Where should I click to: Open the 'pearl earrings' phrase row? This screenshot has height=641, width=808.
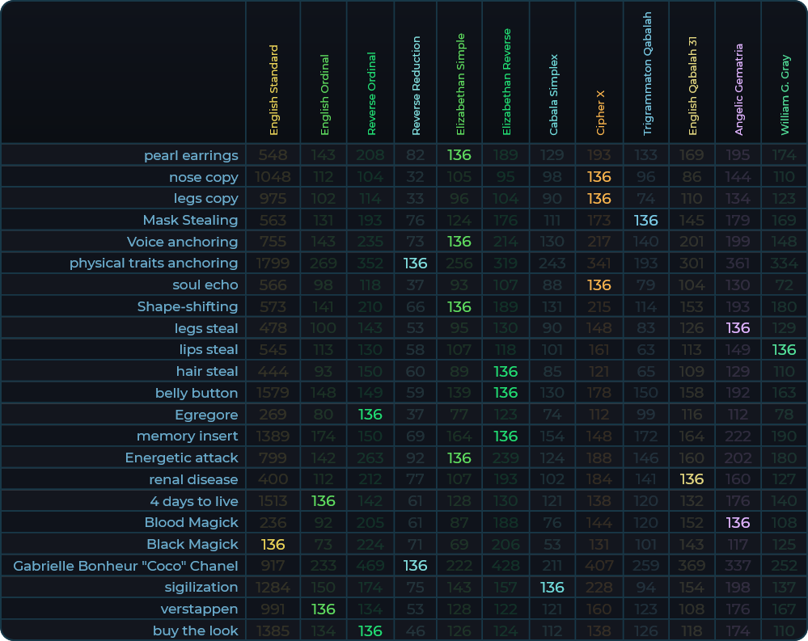[x=191, y=155]
